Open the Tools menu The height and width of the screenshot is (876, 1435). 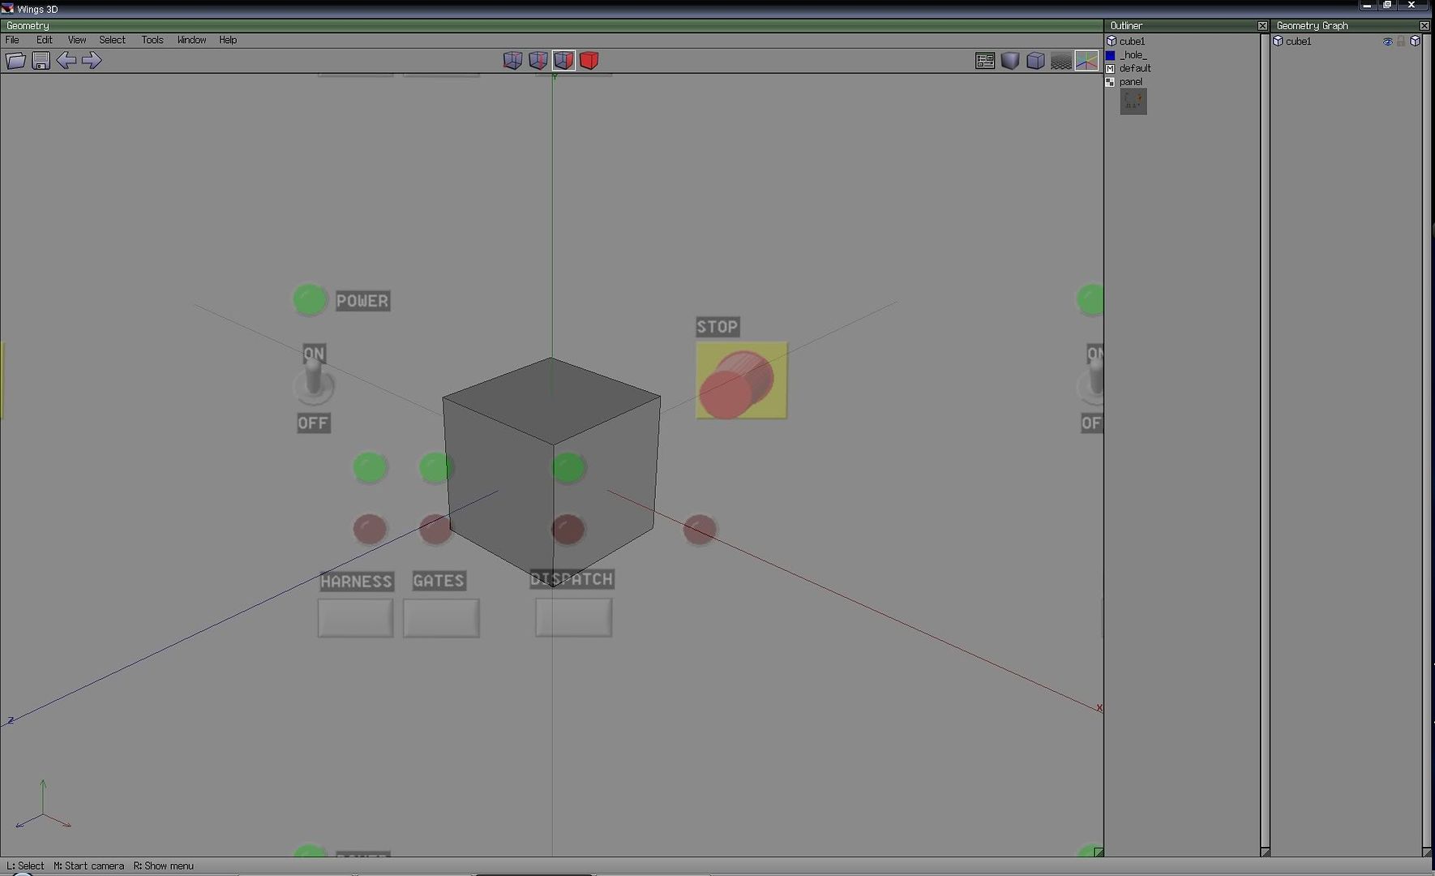point(152,40)
